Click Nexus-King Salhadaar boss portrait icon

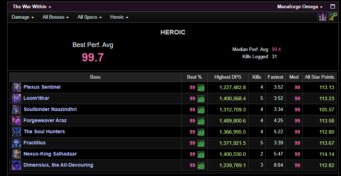tap(17, 154)
